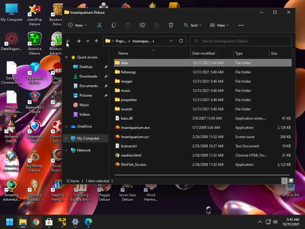Select the Insaniquarium.exe application
Image resolution: width=305 pixels, height=229 pixels.
click(x=203, y=128)
